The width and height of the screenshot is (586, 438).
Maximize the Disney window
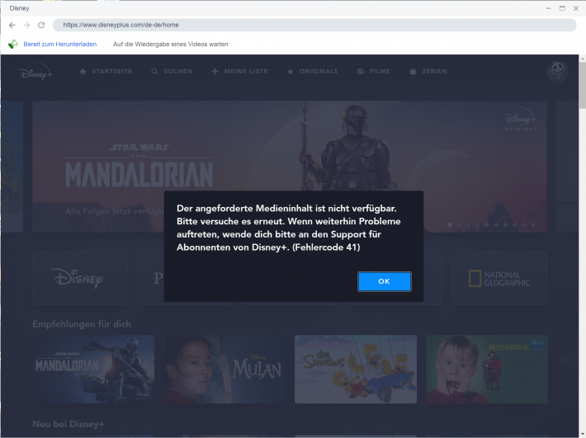click(x=562, y=8)
